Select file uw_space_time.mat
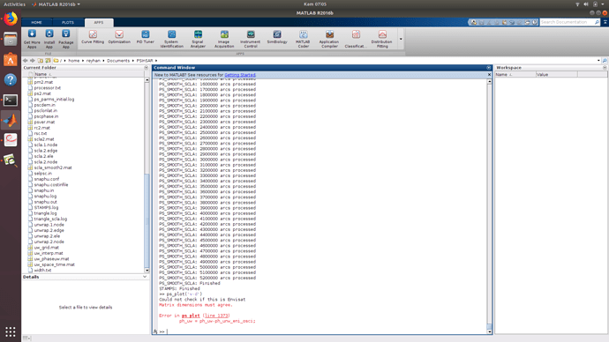The height and width of the screenshot is (342, 609). [x=55, y=264]
